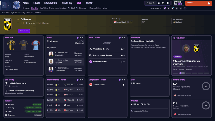This screenshot has height=121, width=215.
Task: Open the Coaching Team row
Action: tap(107, 49)
